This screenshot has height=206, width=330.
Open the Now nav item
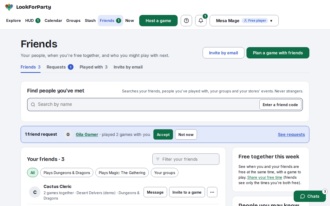[130, 21]
